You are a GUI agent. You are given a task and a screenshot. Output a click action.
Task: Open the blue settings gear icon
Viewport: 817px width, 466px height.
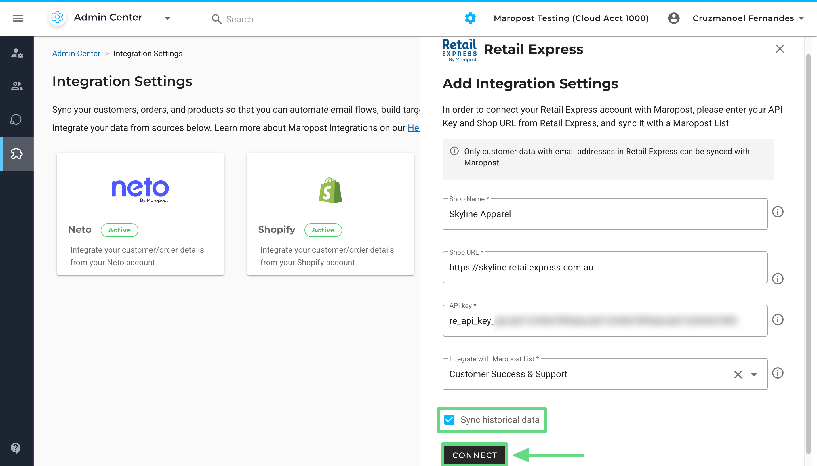click(x=470, y=18)
